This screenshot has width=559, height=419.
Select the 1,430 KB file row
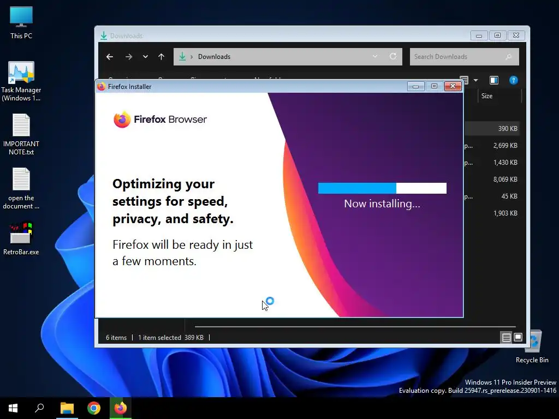(x=492, y=163)
